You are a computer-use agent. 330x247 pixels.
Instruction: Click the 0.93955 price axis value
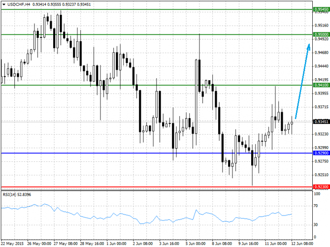pyautogui.click(x=321, y=93)
